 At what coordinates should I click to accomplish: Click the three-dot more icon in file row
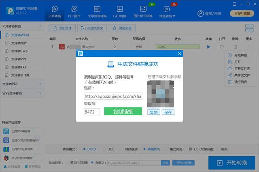[x=249, y=47]
